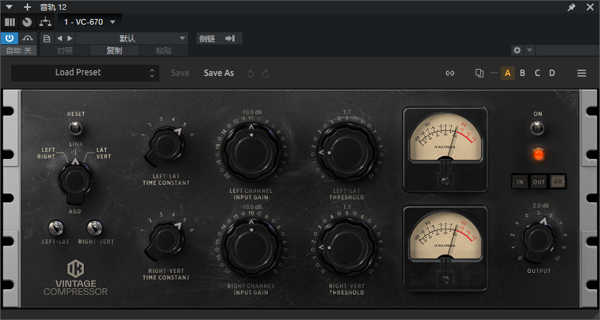Open the Load Preset selector
This screenshot has width=600, height=320.
(85, 72)
